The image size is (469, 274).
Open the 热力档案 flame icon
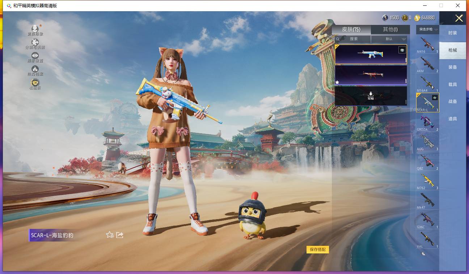click(x=35, y=69)
